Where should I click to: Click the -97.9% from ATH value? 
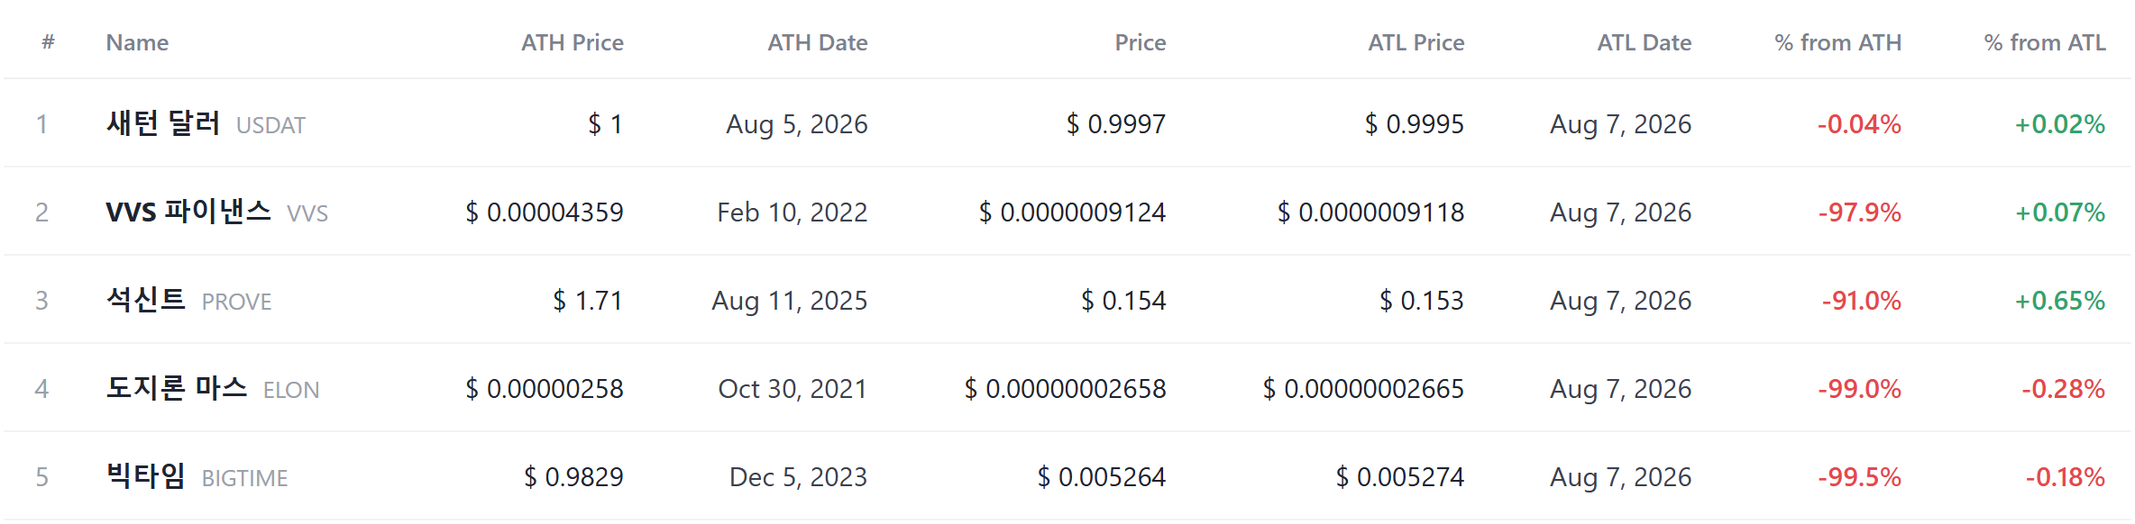1859,212
